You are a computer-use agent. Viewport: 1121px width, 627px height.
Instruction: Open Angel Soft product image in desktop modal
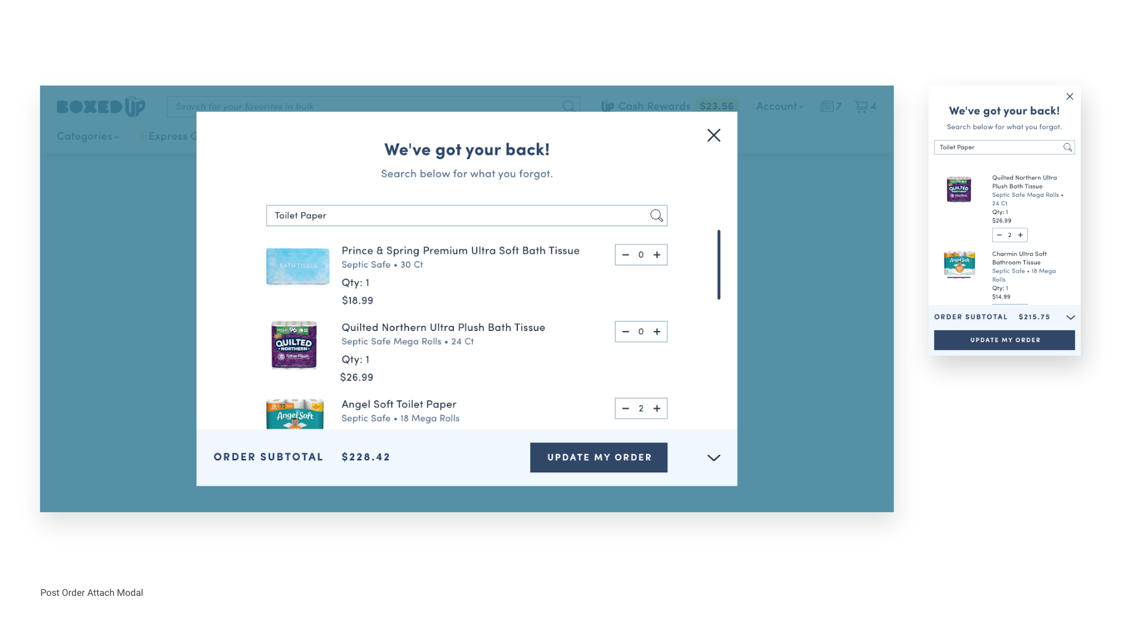click(294, 414)
